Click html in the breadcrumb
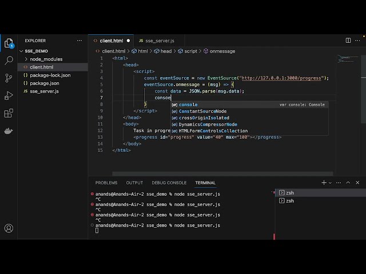This screenshot has width=366, height=274. pos(142,51)
